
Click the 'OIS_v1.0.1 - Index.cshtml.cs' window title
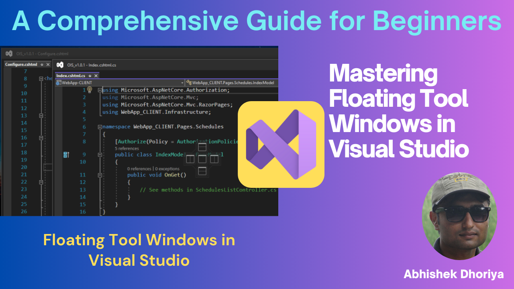click(92, 65)
